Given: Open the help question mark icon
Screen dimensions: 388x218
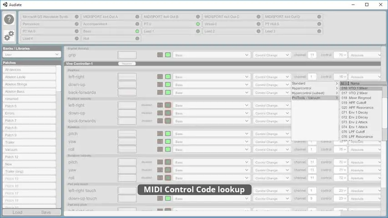Looking at the screenshot, I should click(x=9, y=19).
